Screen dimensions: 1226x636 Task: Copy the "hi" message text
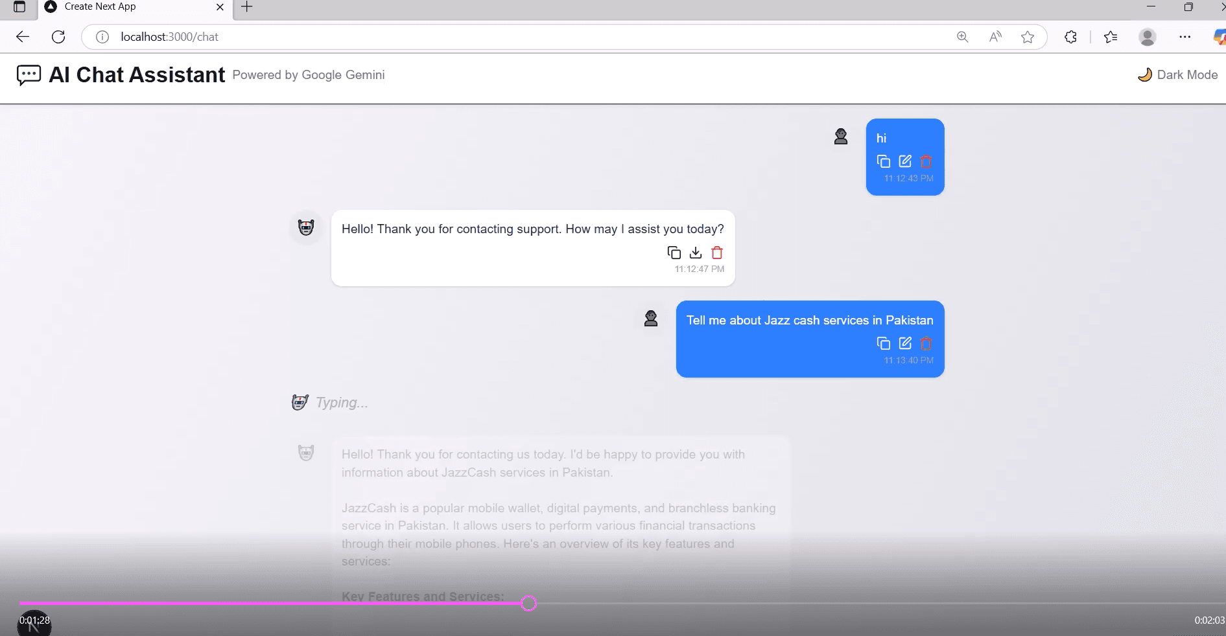tap(884, 162)
